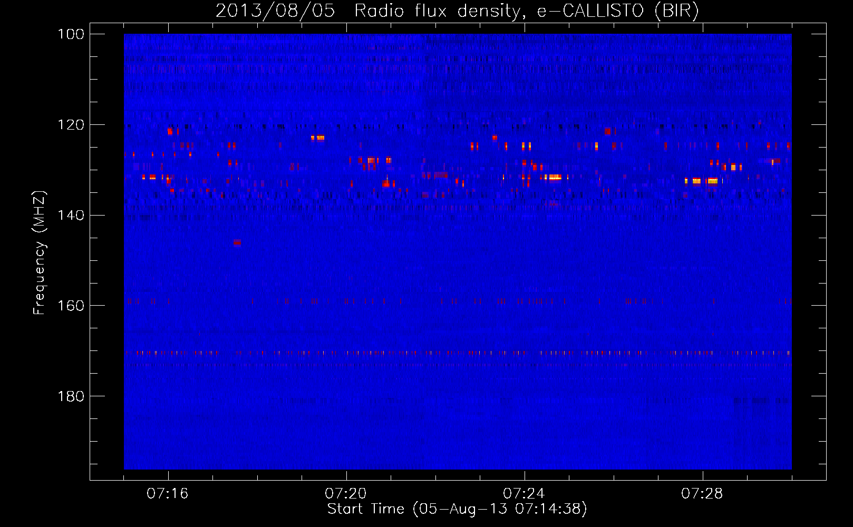Click the 100 frequency tick label
Viewport: 853px width, 527px height.
click(x=71, y=34)
